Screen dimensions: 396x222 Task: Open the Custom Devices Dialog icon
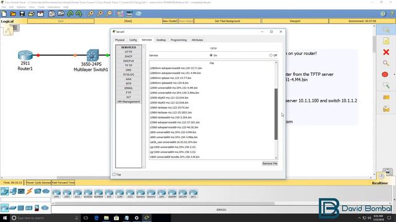129,14
